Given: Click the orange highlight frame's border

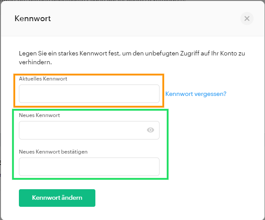Looking at the screenshot, I should 89,75.
